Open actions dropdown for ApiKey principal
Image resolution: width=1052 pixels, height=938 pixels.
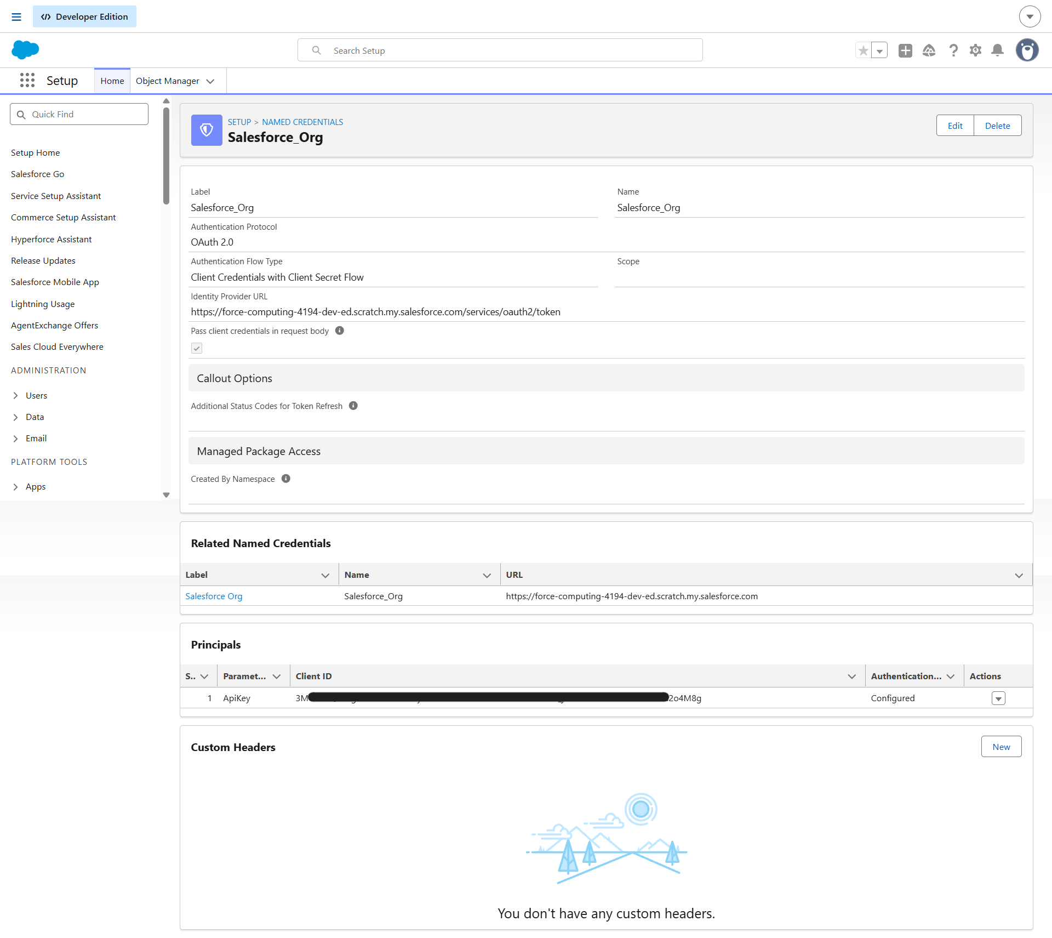(998, 698)
